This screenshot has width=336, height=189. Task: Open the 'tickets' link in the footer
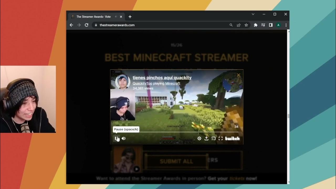click(237, 178)
